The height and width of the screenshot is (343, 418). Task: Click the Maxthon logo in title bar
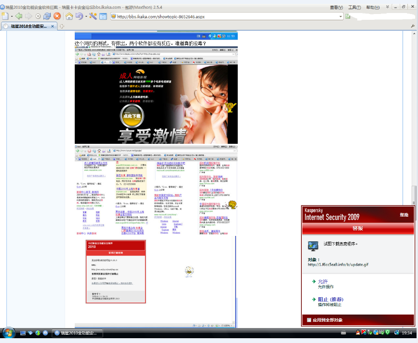pyautogui.click(x=2, y=7)
